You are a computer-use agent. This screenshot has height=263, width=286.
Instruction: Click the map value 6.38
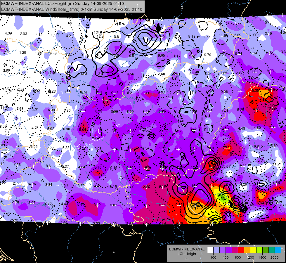67,129
